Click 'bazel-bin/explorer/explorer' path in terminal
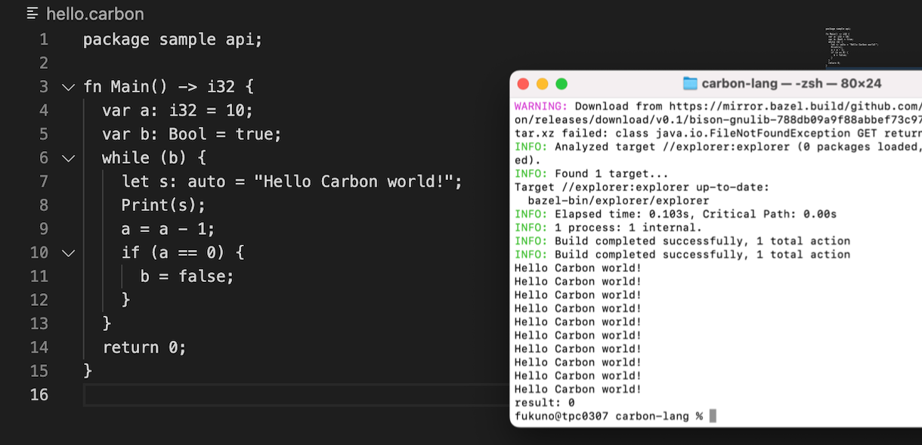 point(618,201)
